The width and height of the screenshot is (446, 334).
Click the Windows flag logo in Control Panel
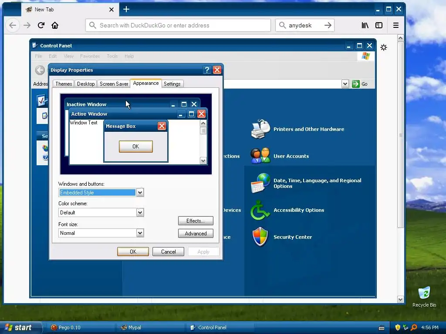(365, 56)
